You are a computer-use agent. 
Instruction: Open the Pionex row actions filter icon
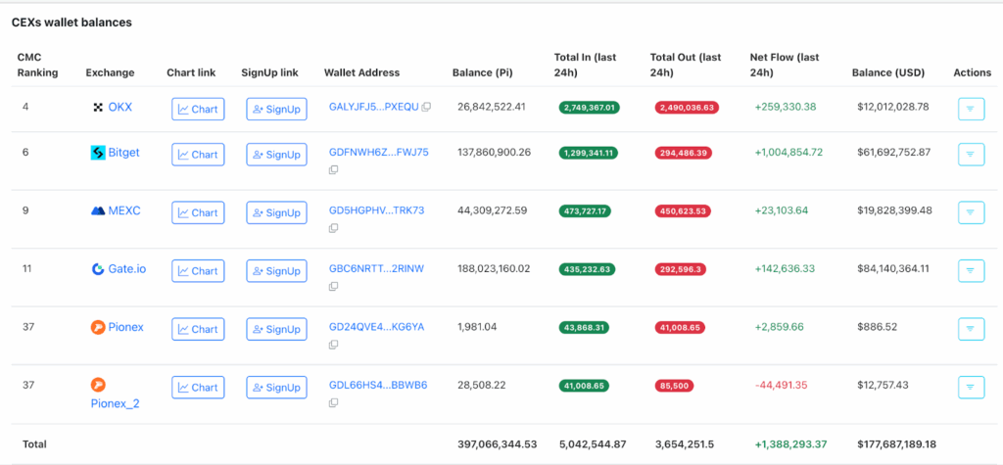[971, 329]
